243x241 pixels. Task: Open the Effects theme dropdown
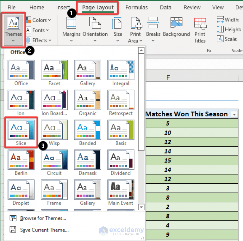tap(38, 40)
